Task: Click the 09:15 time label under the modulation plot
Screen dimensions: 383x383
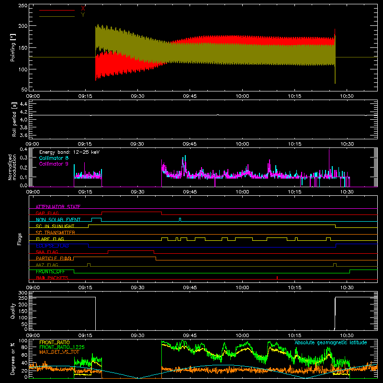Action: click(x=85, y=192)
